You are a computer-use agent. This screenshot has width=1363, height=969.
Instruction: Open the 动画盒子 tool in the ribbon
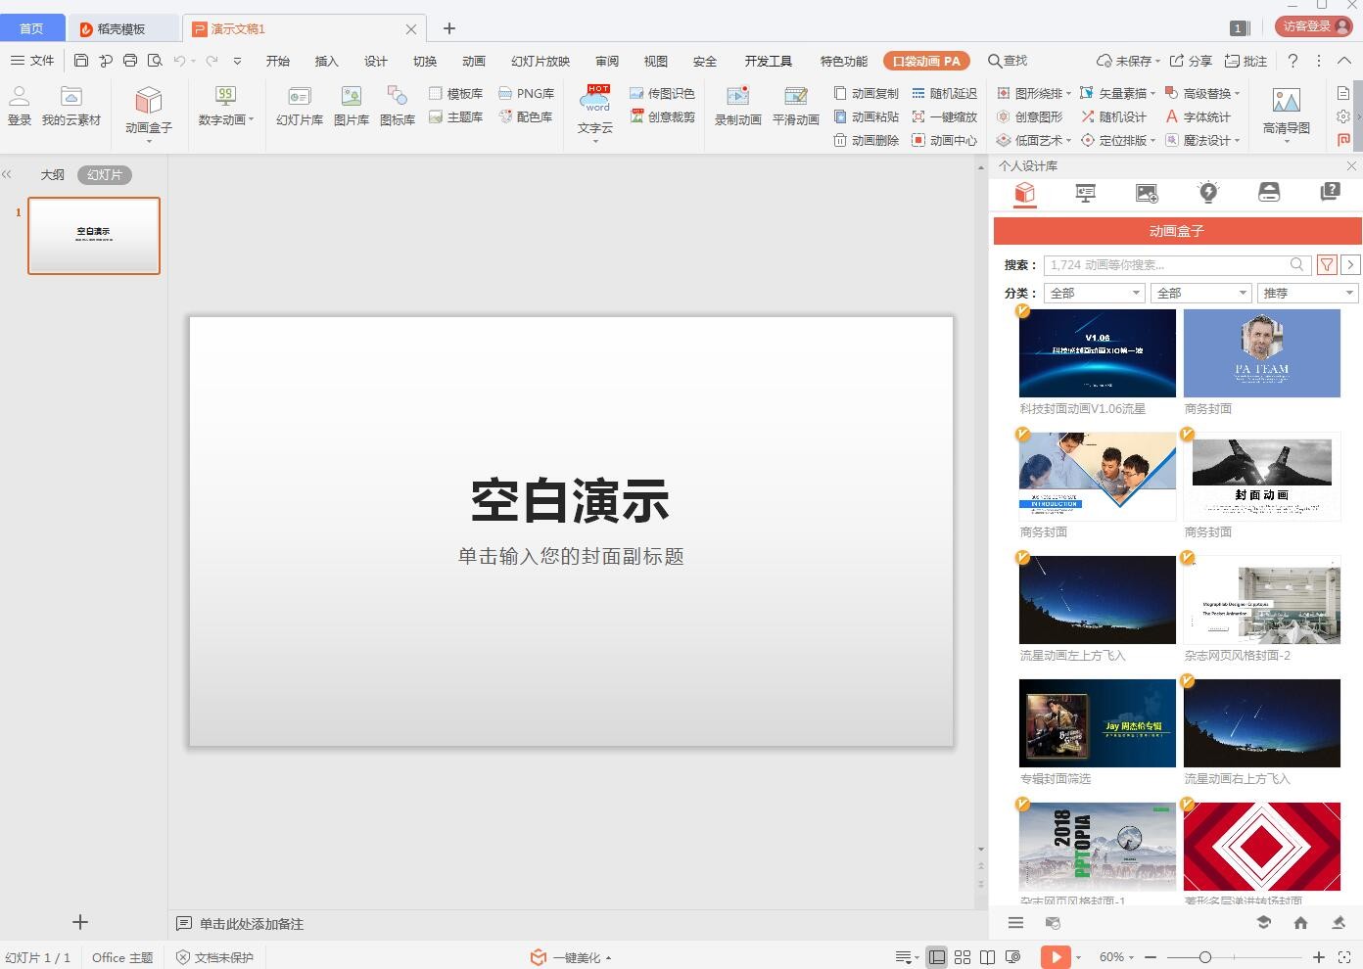click(147, 110)
